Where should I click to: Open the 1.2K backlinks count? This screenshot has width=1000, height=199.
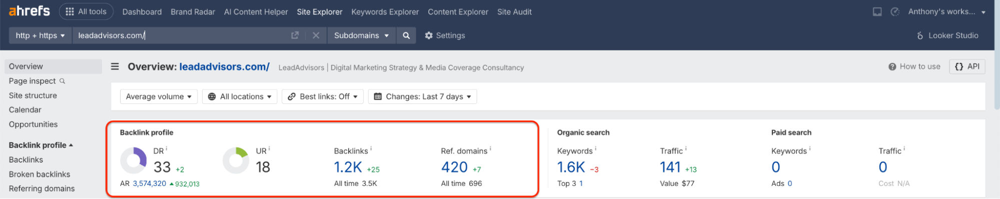tap(348, 167)
